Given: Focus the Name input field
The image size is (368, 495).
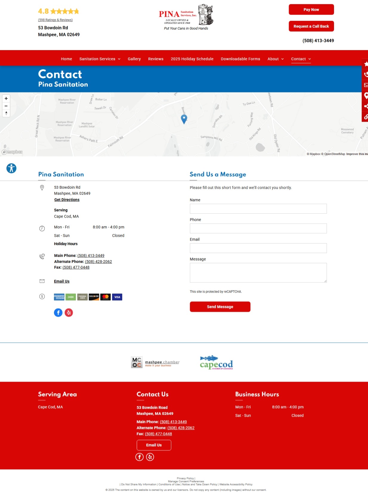Looking at the screenshot, I should pos(258,209).
